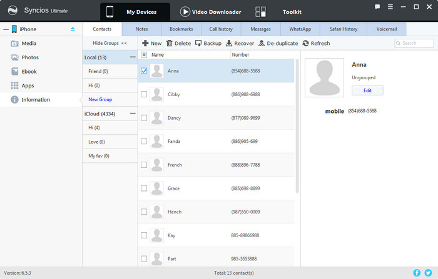This screenshot has width=438, height=279.
Task: Open Facebook link icon
Action: [417, 273]
